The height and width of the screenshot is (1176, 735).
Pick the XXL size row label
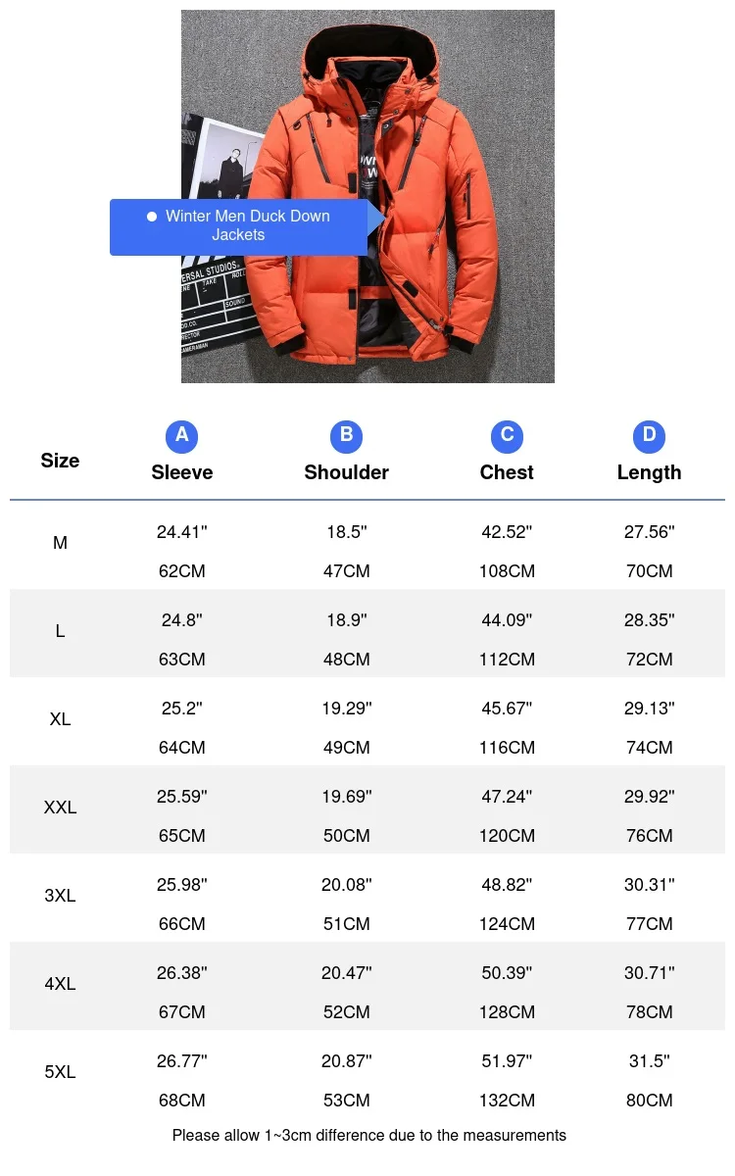click(x=60, y=808)
